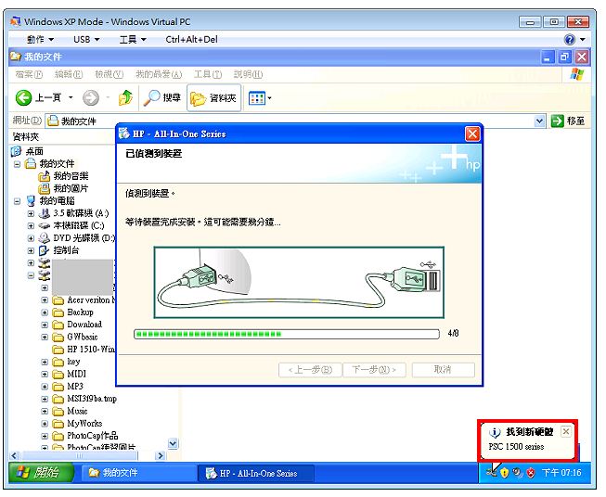Open the 我的最愛 menu

(x=159, y=74)
